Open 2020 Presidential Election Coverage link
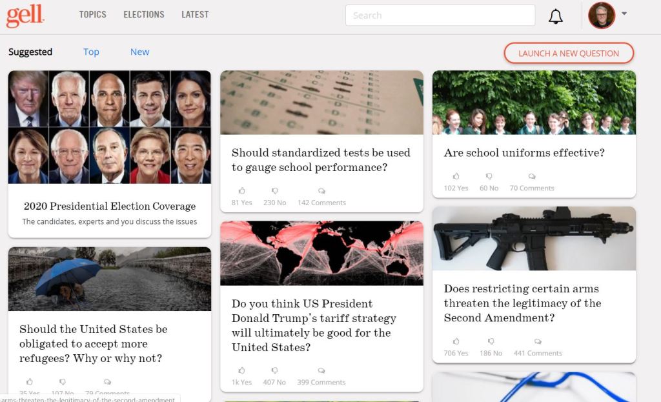 coord(110,206)
